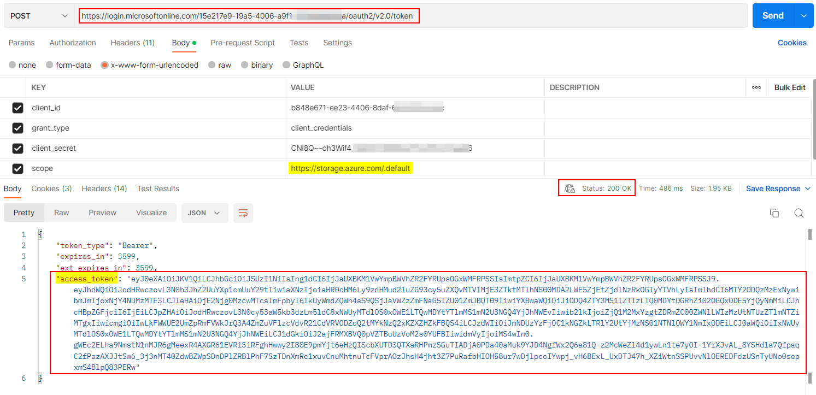Select the binary body type
Viewport: 816px width, 395px height.
click(x=257, y=65)
